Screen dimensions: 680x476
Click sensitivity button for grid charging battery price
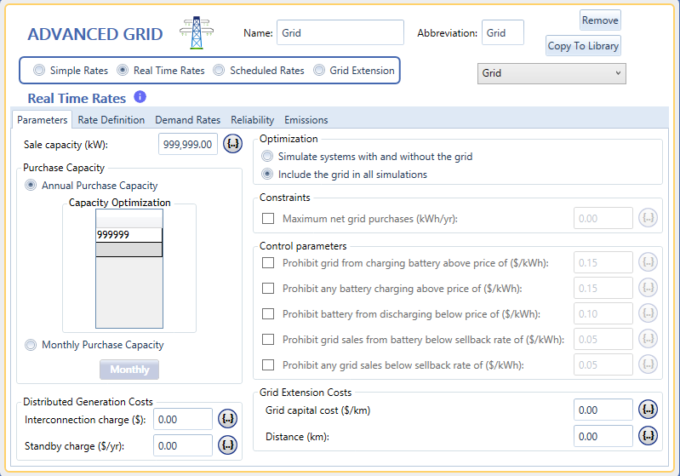click(x=648, y=262)
